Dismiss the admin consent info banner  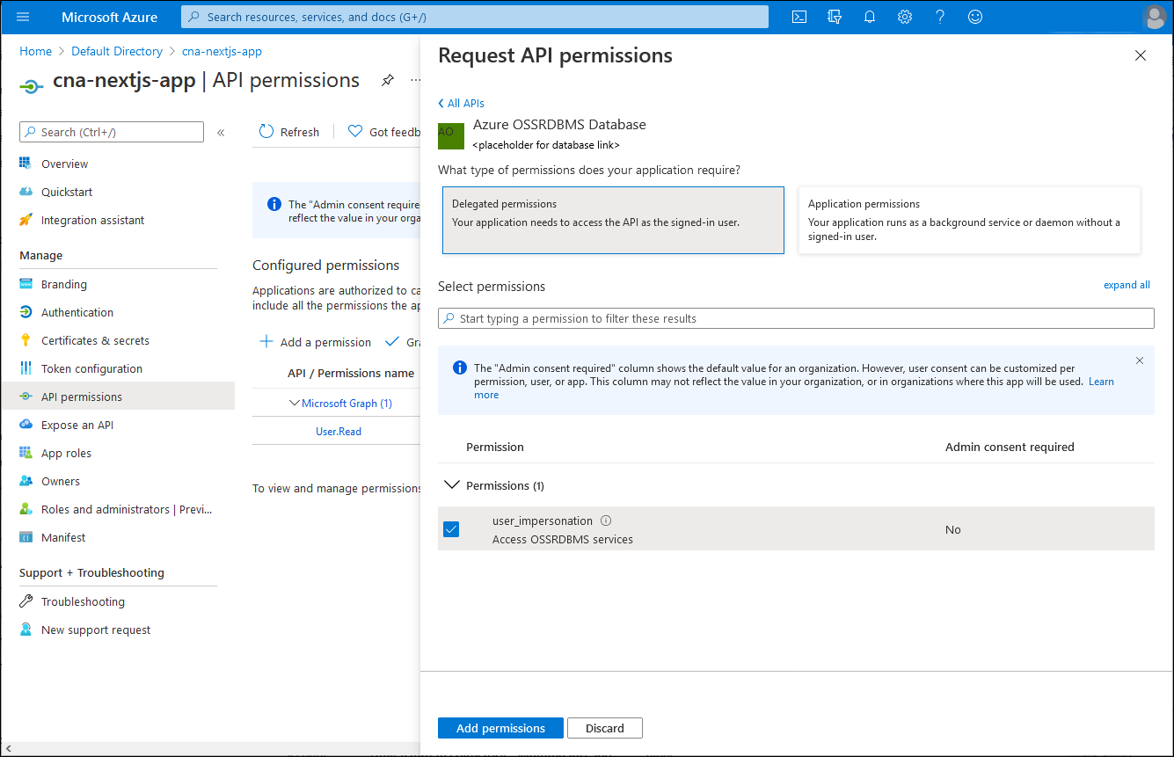[1140, 360]
